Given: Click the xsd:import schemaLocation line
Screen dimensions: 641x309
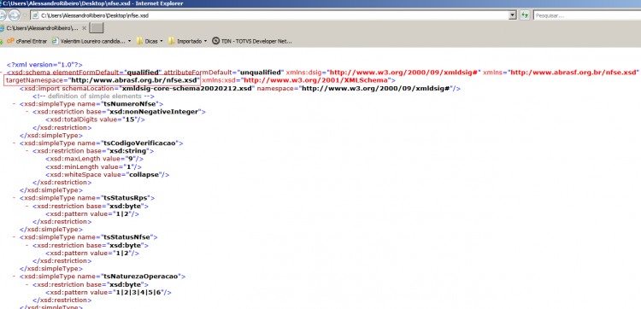Looking at the screenshot, I should point(240,88).
